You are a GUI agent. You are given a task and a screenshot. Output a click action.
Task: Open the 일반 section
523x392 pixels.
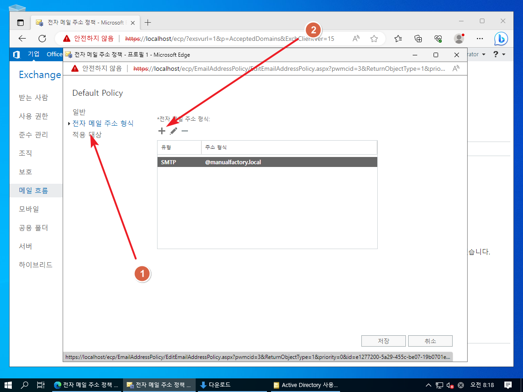[79, 112]
